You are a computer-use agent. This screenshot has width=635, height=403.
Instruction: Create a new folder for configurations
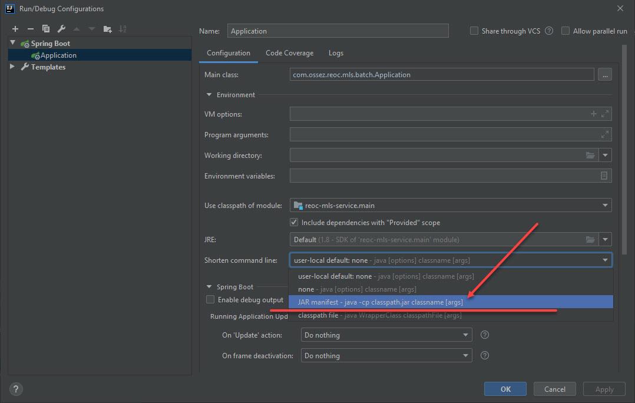pyautogui.click(x=108, y=28)
